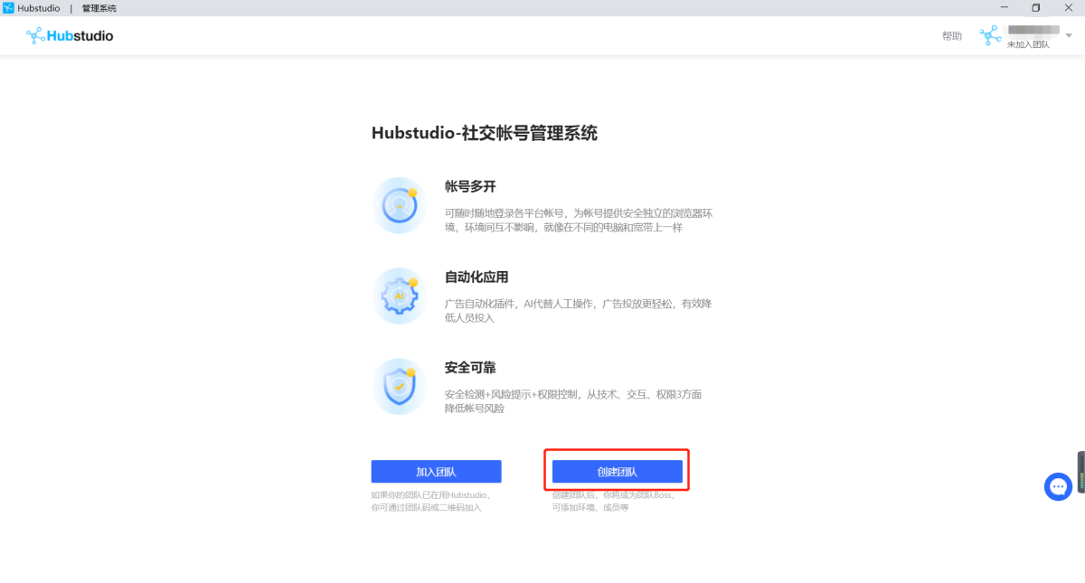Select the 自动化应用 AI gear icon

click(x=399, y=296)
